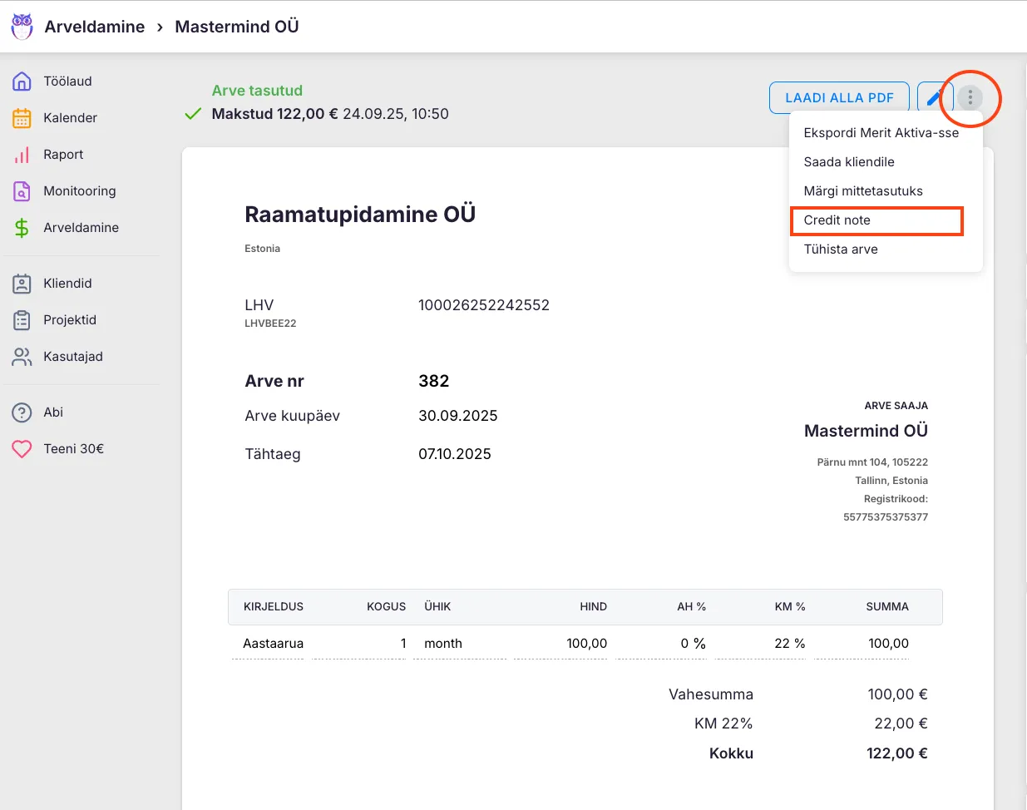
Task: Choose Saada kliendile from the menu
Action: tap(849, 162)
